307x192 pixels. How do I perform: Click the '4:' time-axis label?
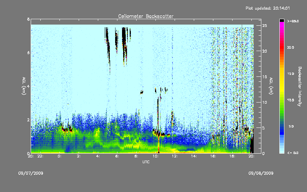tap(98, 156)
